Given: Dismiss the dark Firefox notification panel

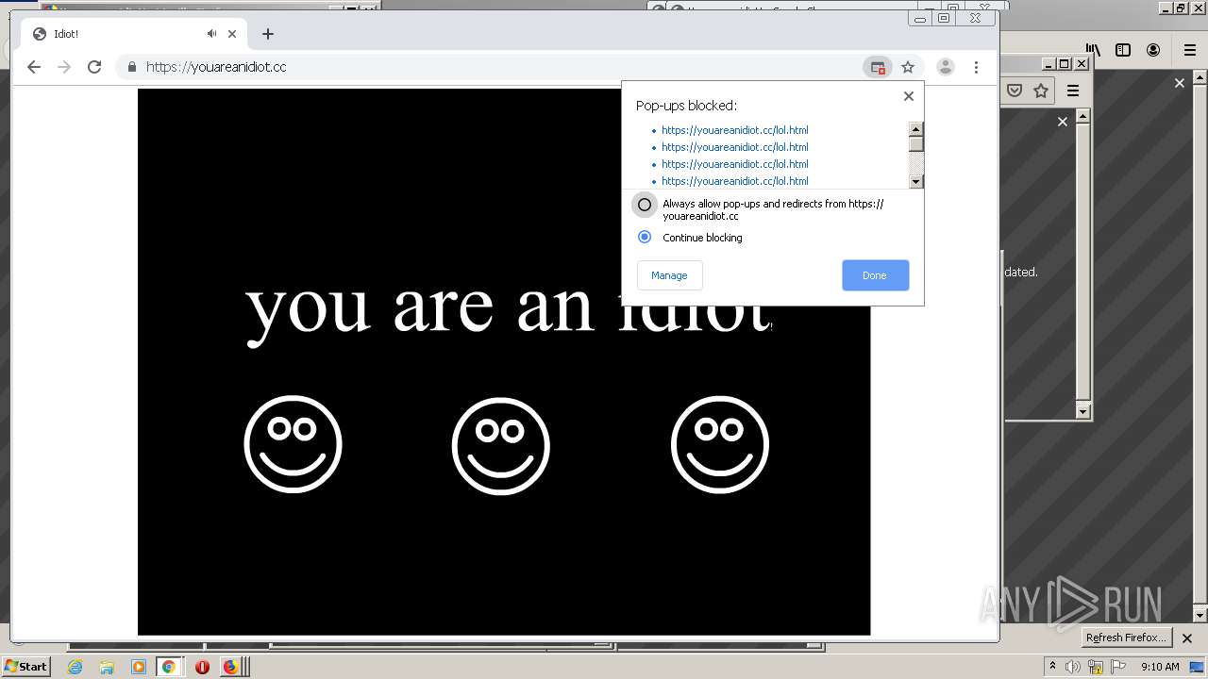Looking at the screenshot, I should [x=1179, y=83].
